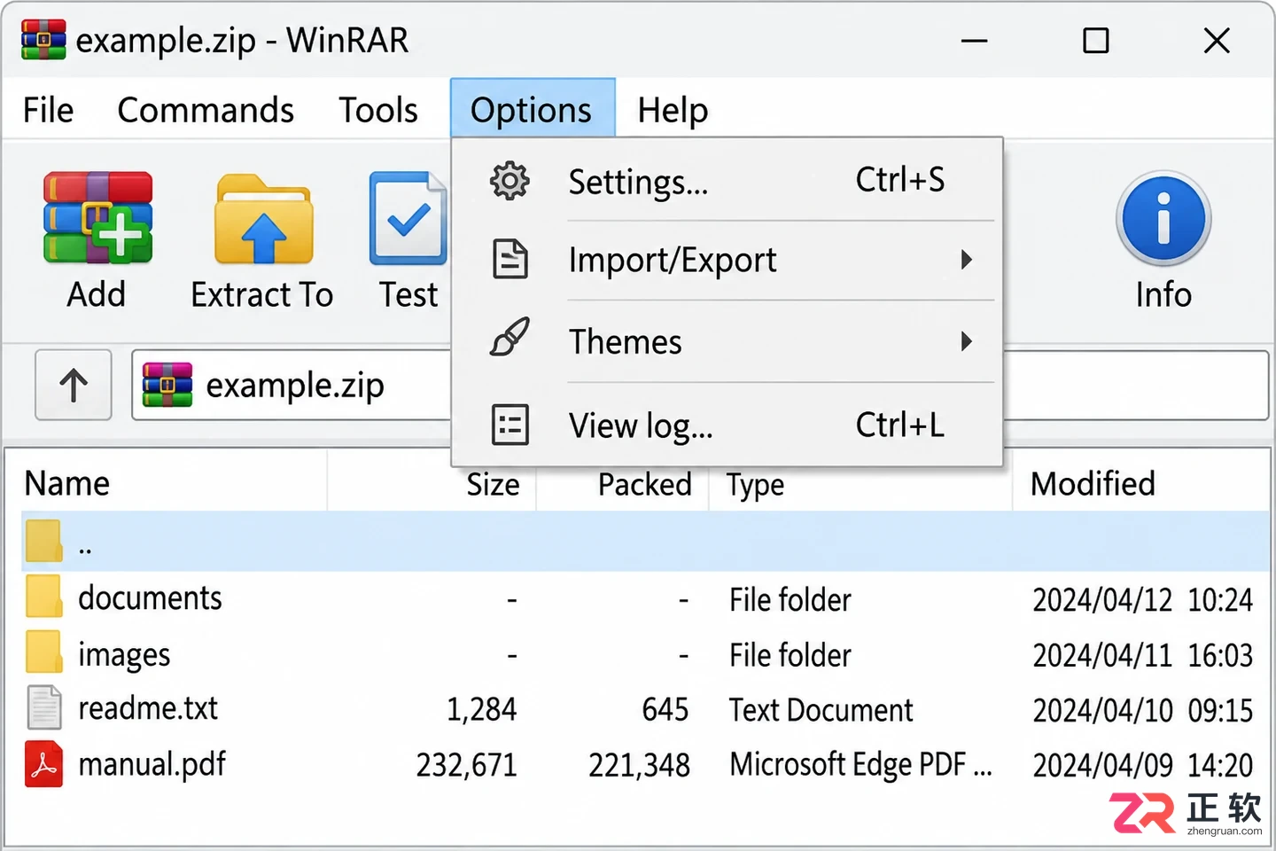Click the View log list icon

point(510,425)
